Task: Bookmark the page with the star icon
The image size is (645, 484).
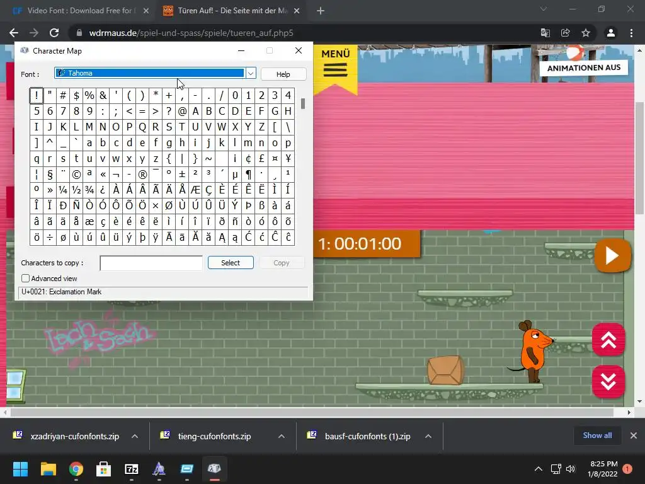Action: point(586,33)
